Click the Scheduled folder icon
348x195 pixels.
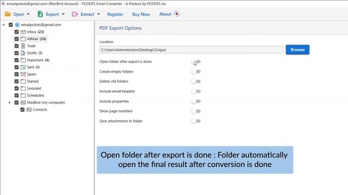click(x=23, y=95)
